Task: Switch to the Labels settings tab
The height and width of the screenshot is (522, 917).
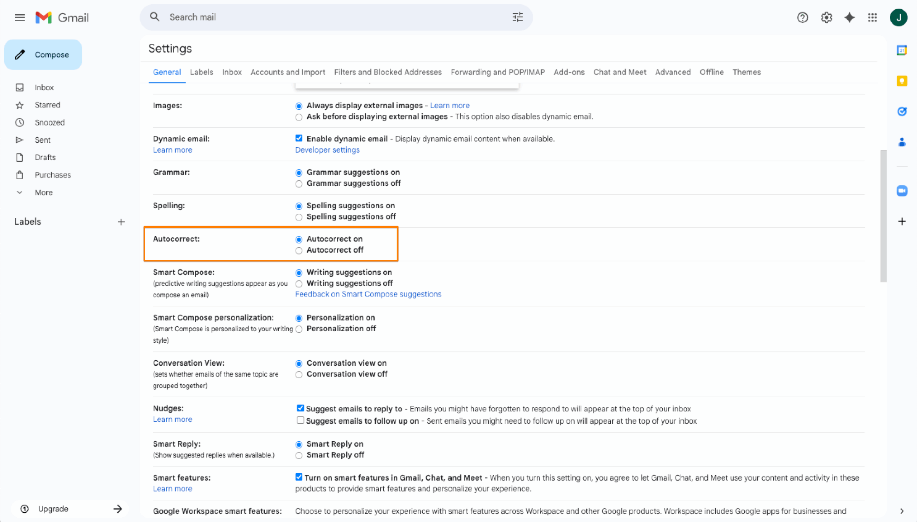Action: point(201,72)
